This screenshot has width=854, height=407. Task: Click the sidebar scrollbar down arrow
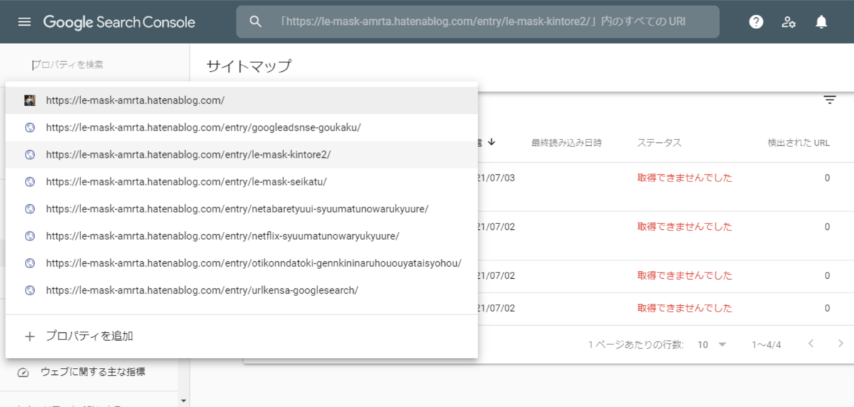(x=184, y=401)
